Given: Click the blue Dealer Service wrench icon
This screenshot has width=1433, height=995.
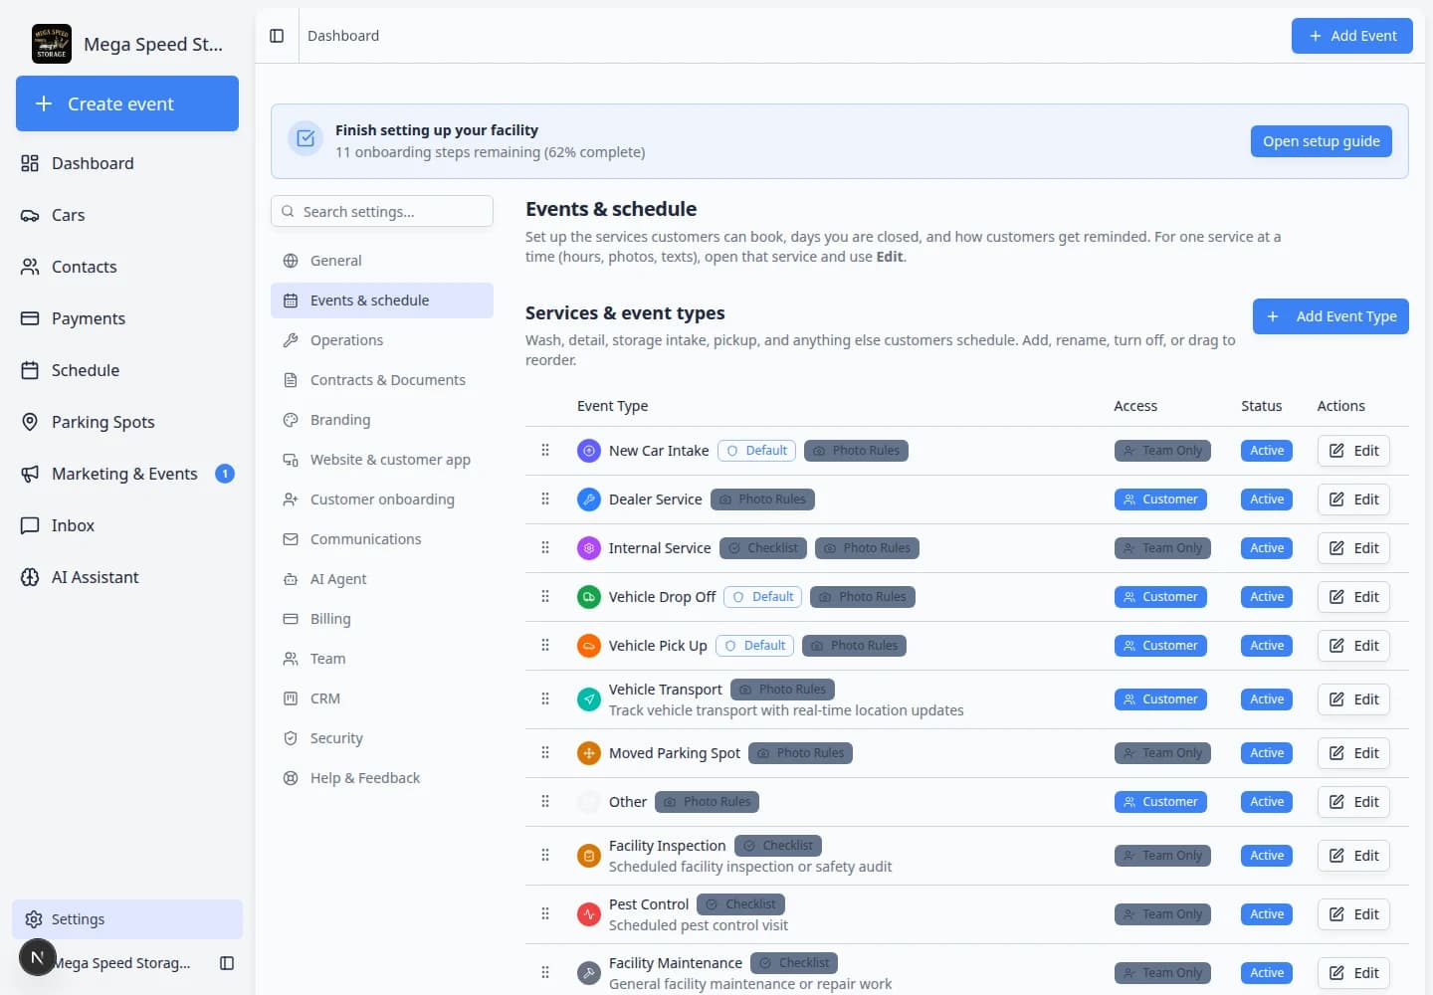Looking at the screenshot, I should pos(589,499).
